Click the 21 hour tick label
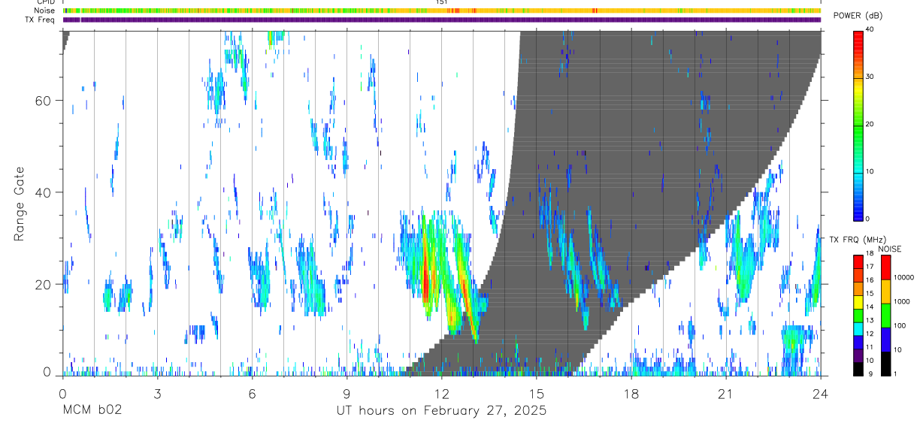The height and width of the screenshot is (426, 923). click(725, 394)
